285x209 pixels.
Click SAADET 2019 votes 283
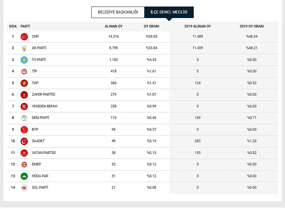pyautogui.click(x=198, y=141)
